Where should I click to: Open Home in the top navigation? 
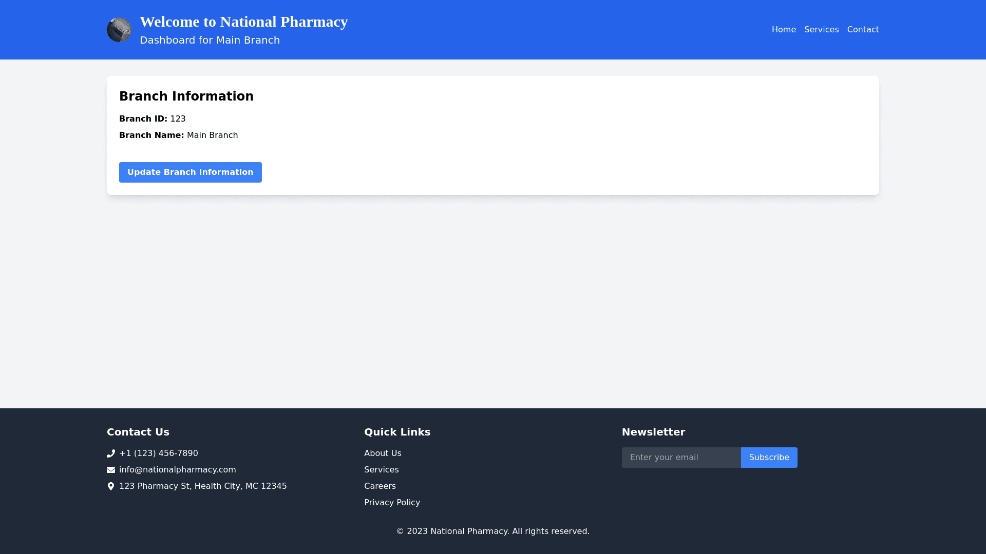pyautogui.click(x=784, y=30)
